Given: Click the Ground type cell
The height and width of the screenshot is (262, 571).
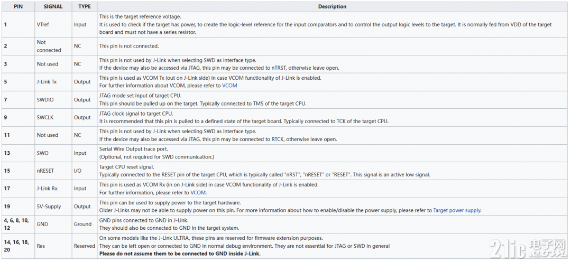Looking at the screenshot, I should click(85, 224).
